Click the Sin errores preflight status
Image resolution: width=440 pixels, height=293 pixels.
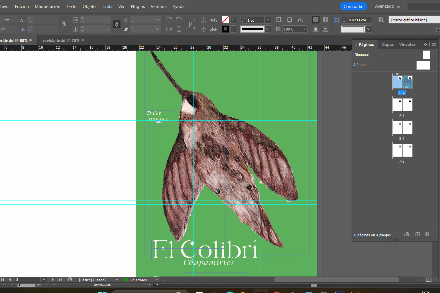pos(138,280)
